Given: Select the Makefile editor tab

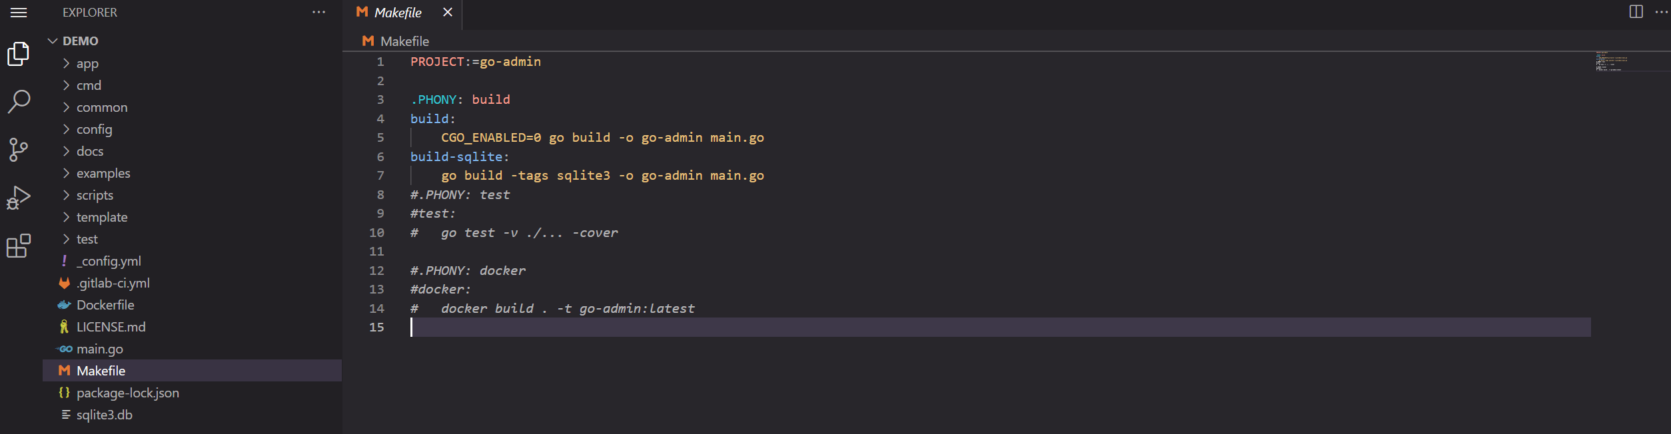Looking at the screenshot, I should coord(397,13).
